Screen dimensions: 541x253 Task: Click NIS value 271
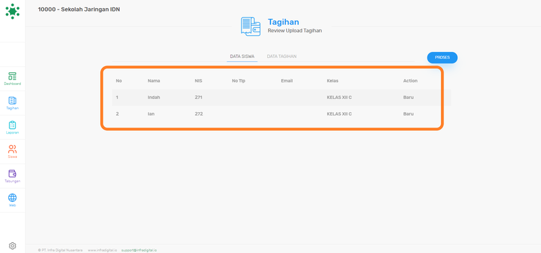(x=198, y=97)
